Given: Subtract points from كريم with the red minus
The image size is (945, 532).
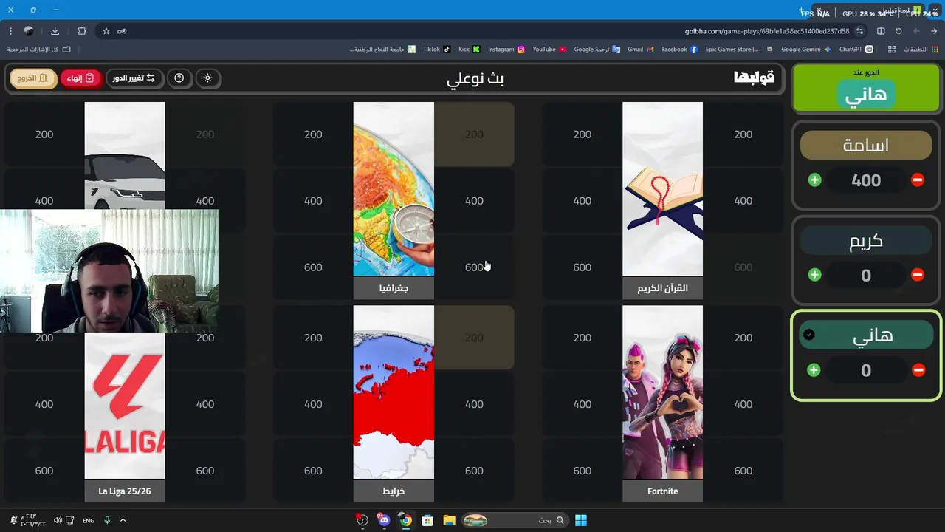Looking at the screenshot, I should [918, 275].
